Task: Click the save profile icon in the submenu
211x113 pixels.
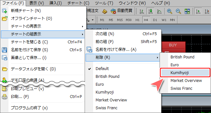Action: (89, 50)
